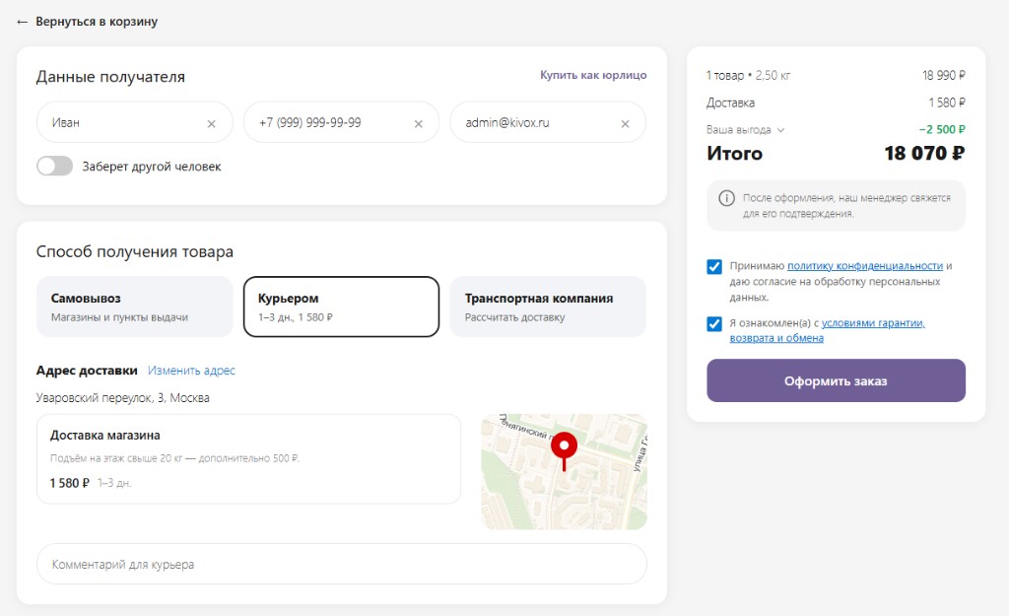
Task: Go back via Вернуться в корзину link
Action: (97, 22)
